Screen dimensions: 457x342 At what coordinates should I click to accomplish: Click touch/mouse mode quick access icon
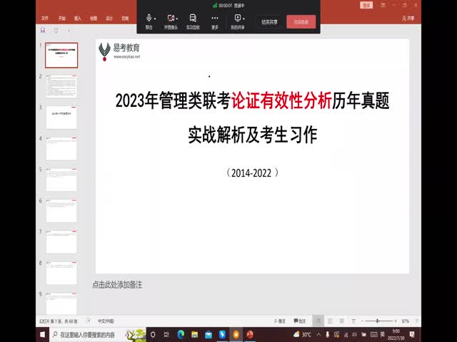[56, 30]
